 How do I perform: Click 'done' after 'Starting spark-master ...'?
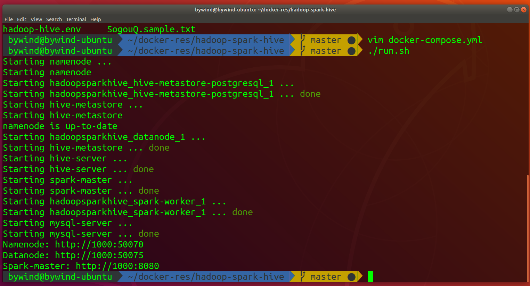149,191
